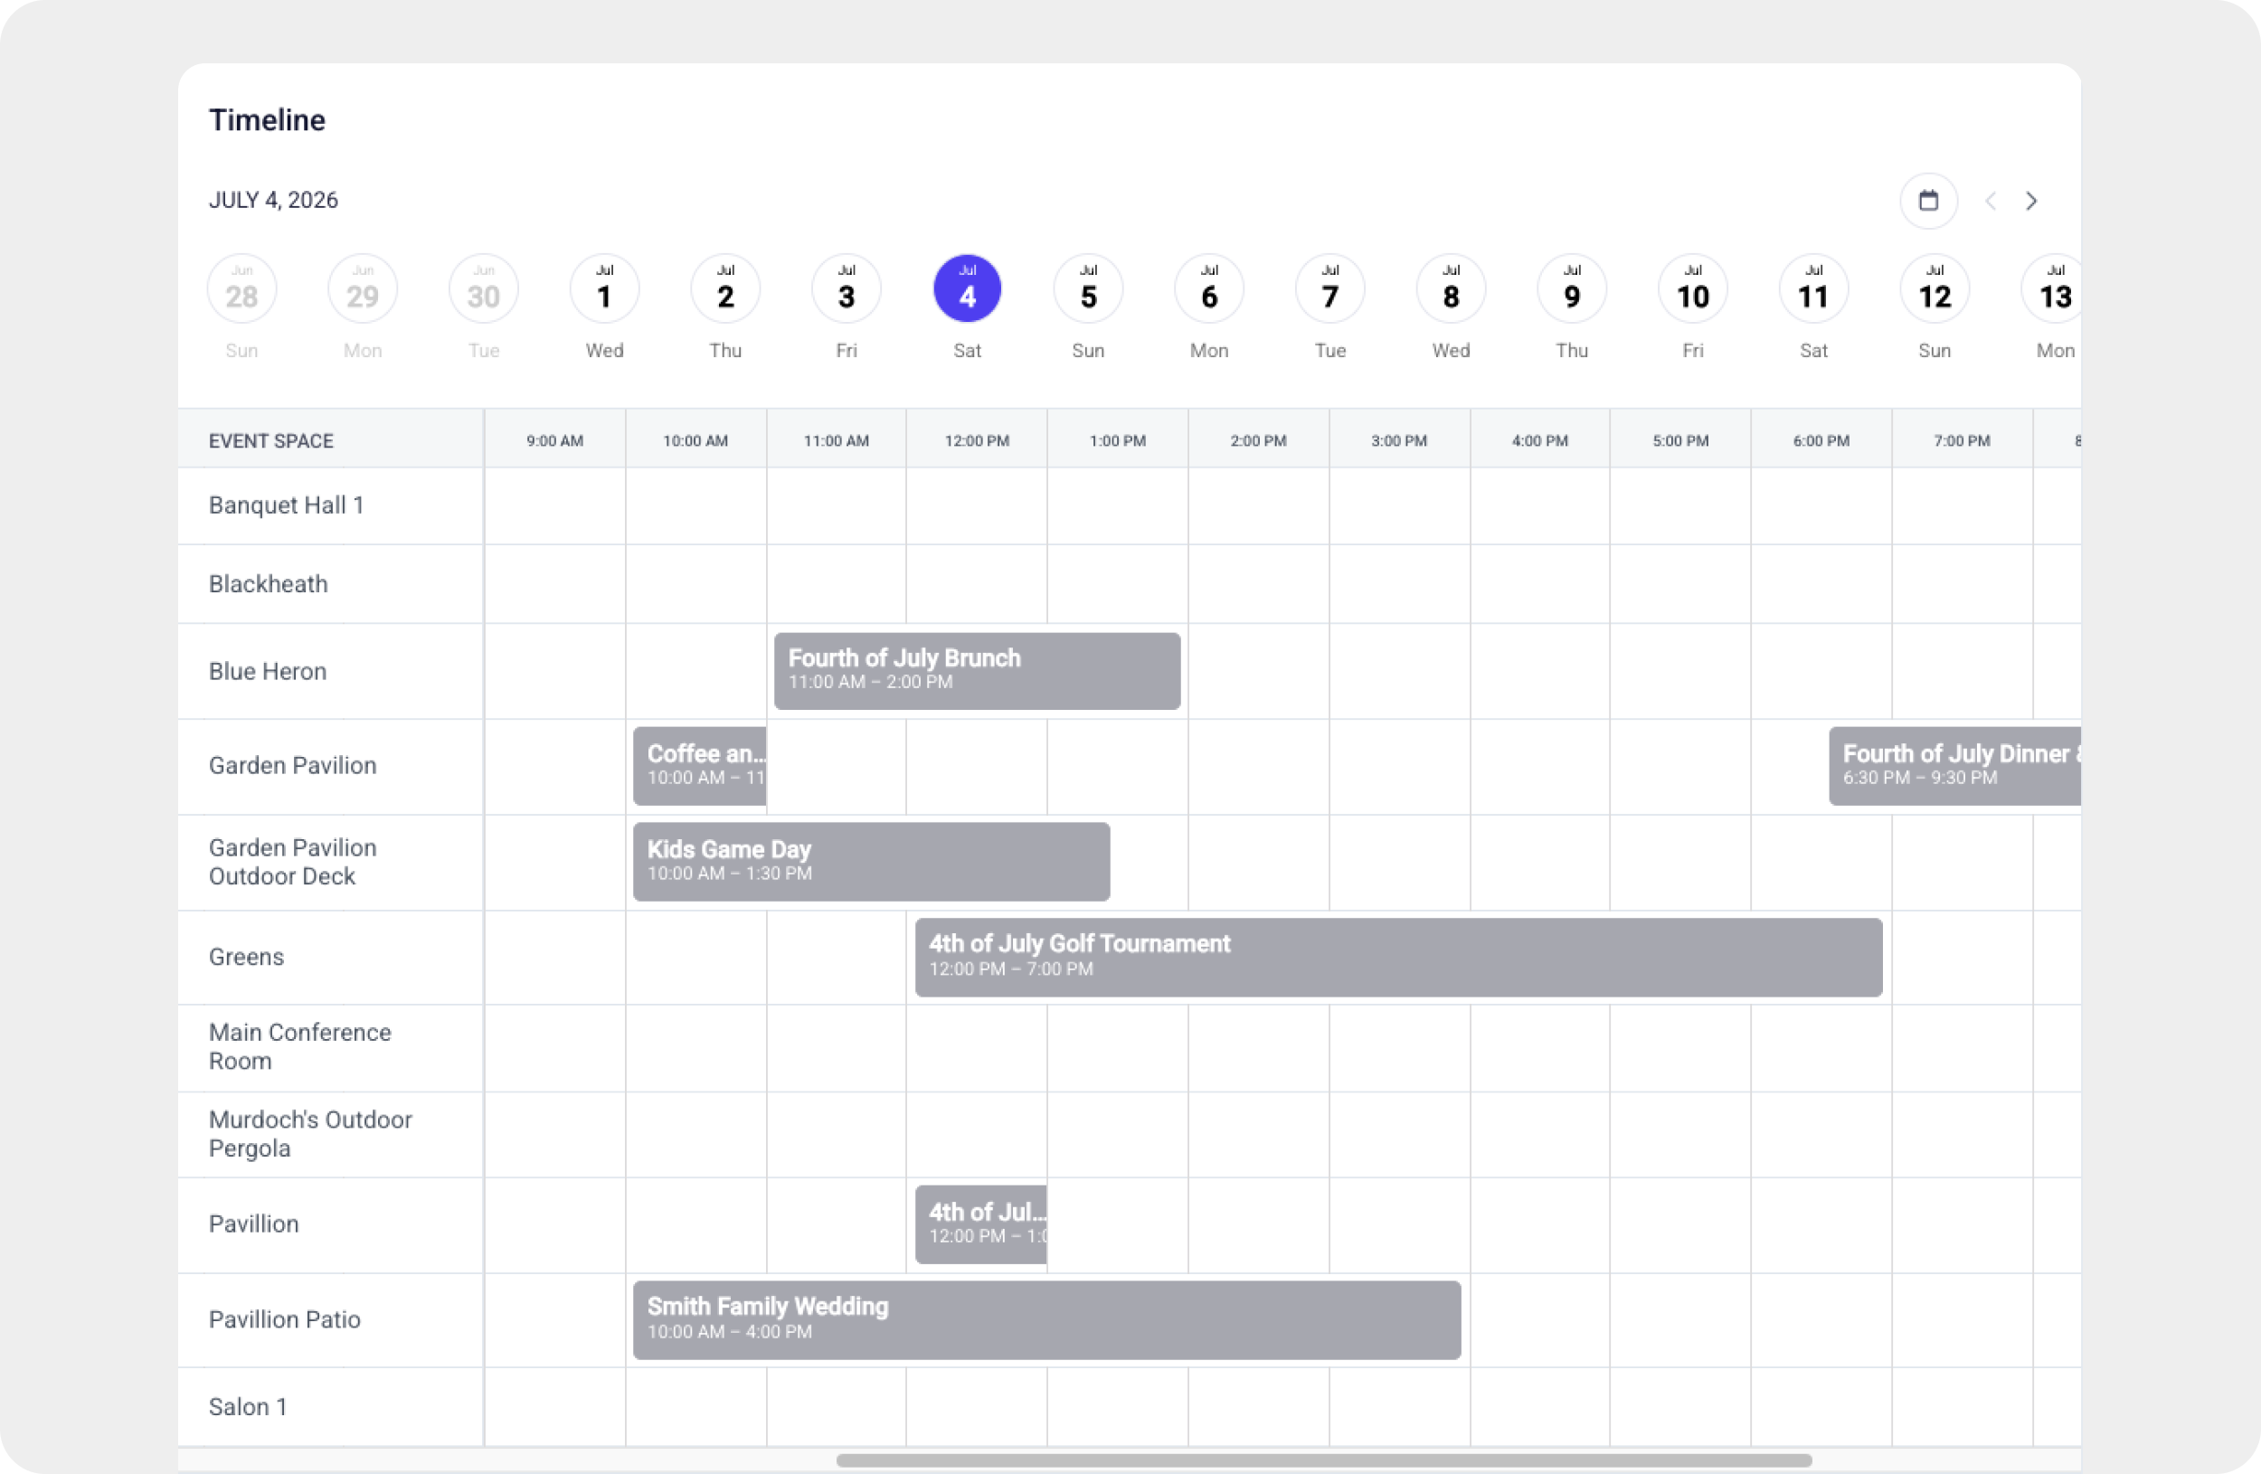Select Sunday July 12 date circle

point(1935,288)
